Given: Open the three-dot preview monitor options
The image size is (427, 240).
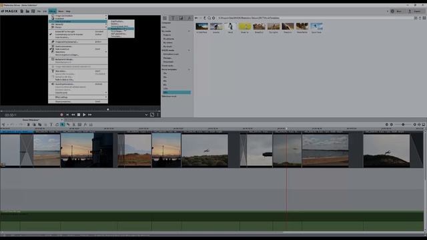Looking at the screenshot, I should coord(157,115).
